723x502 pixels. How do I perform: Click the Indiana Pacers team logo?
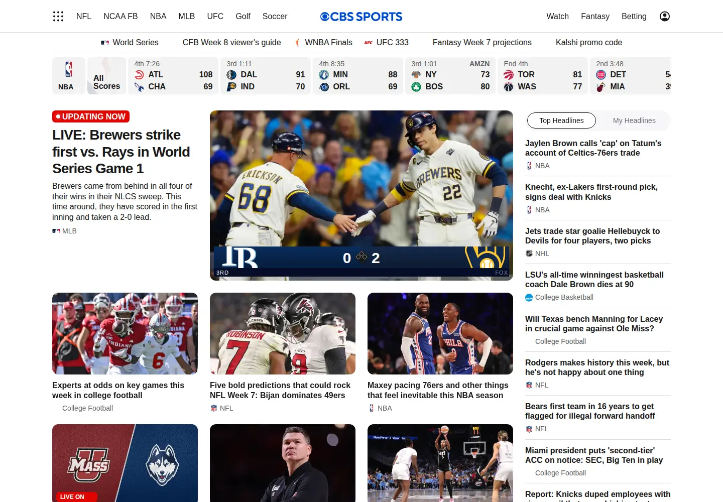tap(231, 86)
